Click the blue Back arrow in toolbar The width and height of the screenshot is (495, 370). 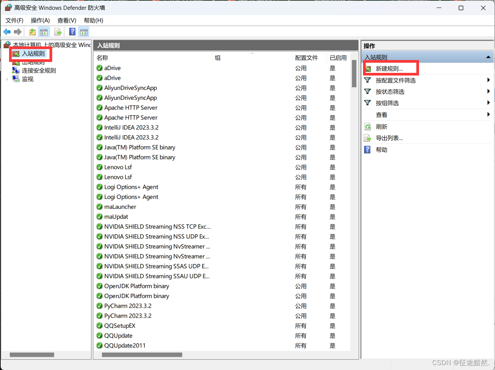(7, 32)
